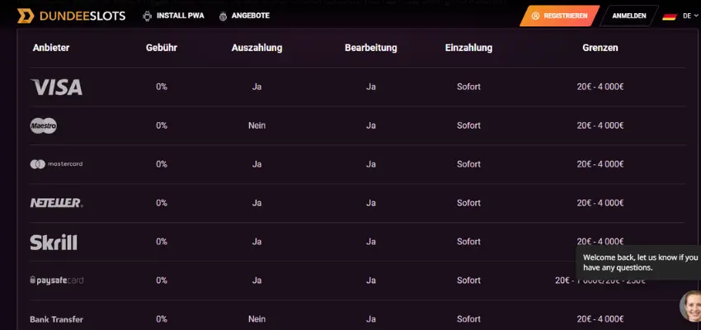
Task: Open the Angebote menu item
Action: point(251,16)
